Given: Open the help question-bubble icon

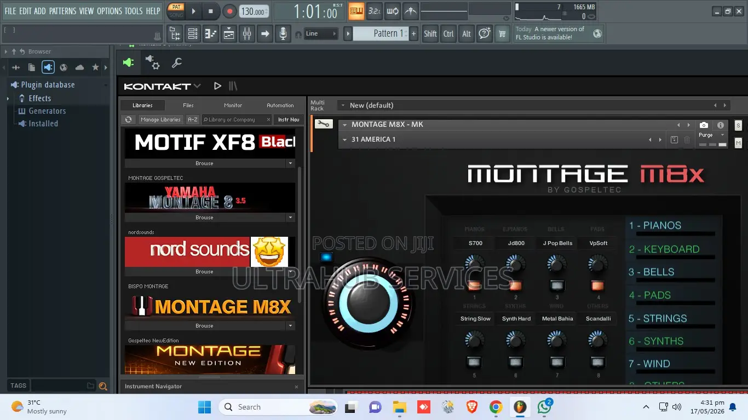Looking at the screenshot, I should pyautogui.click(x=484, y=34).
